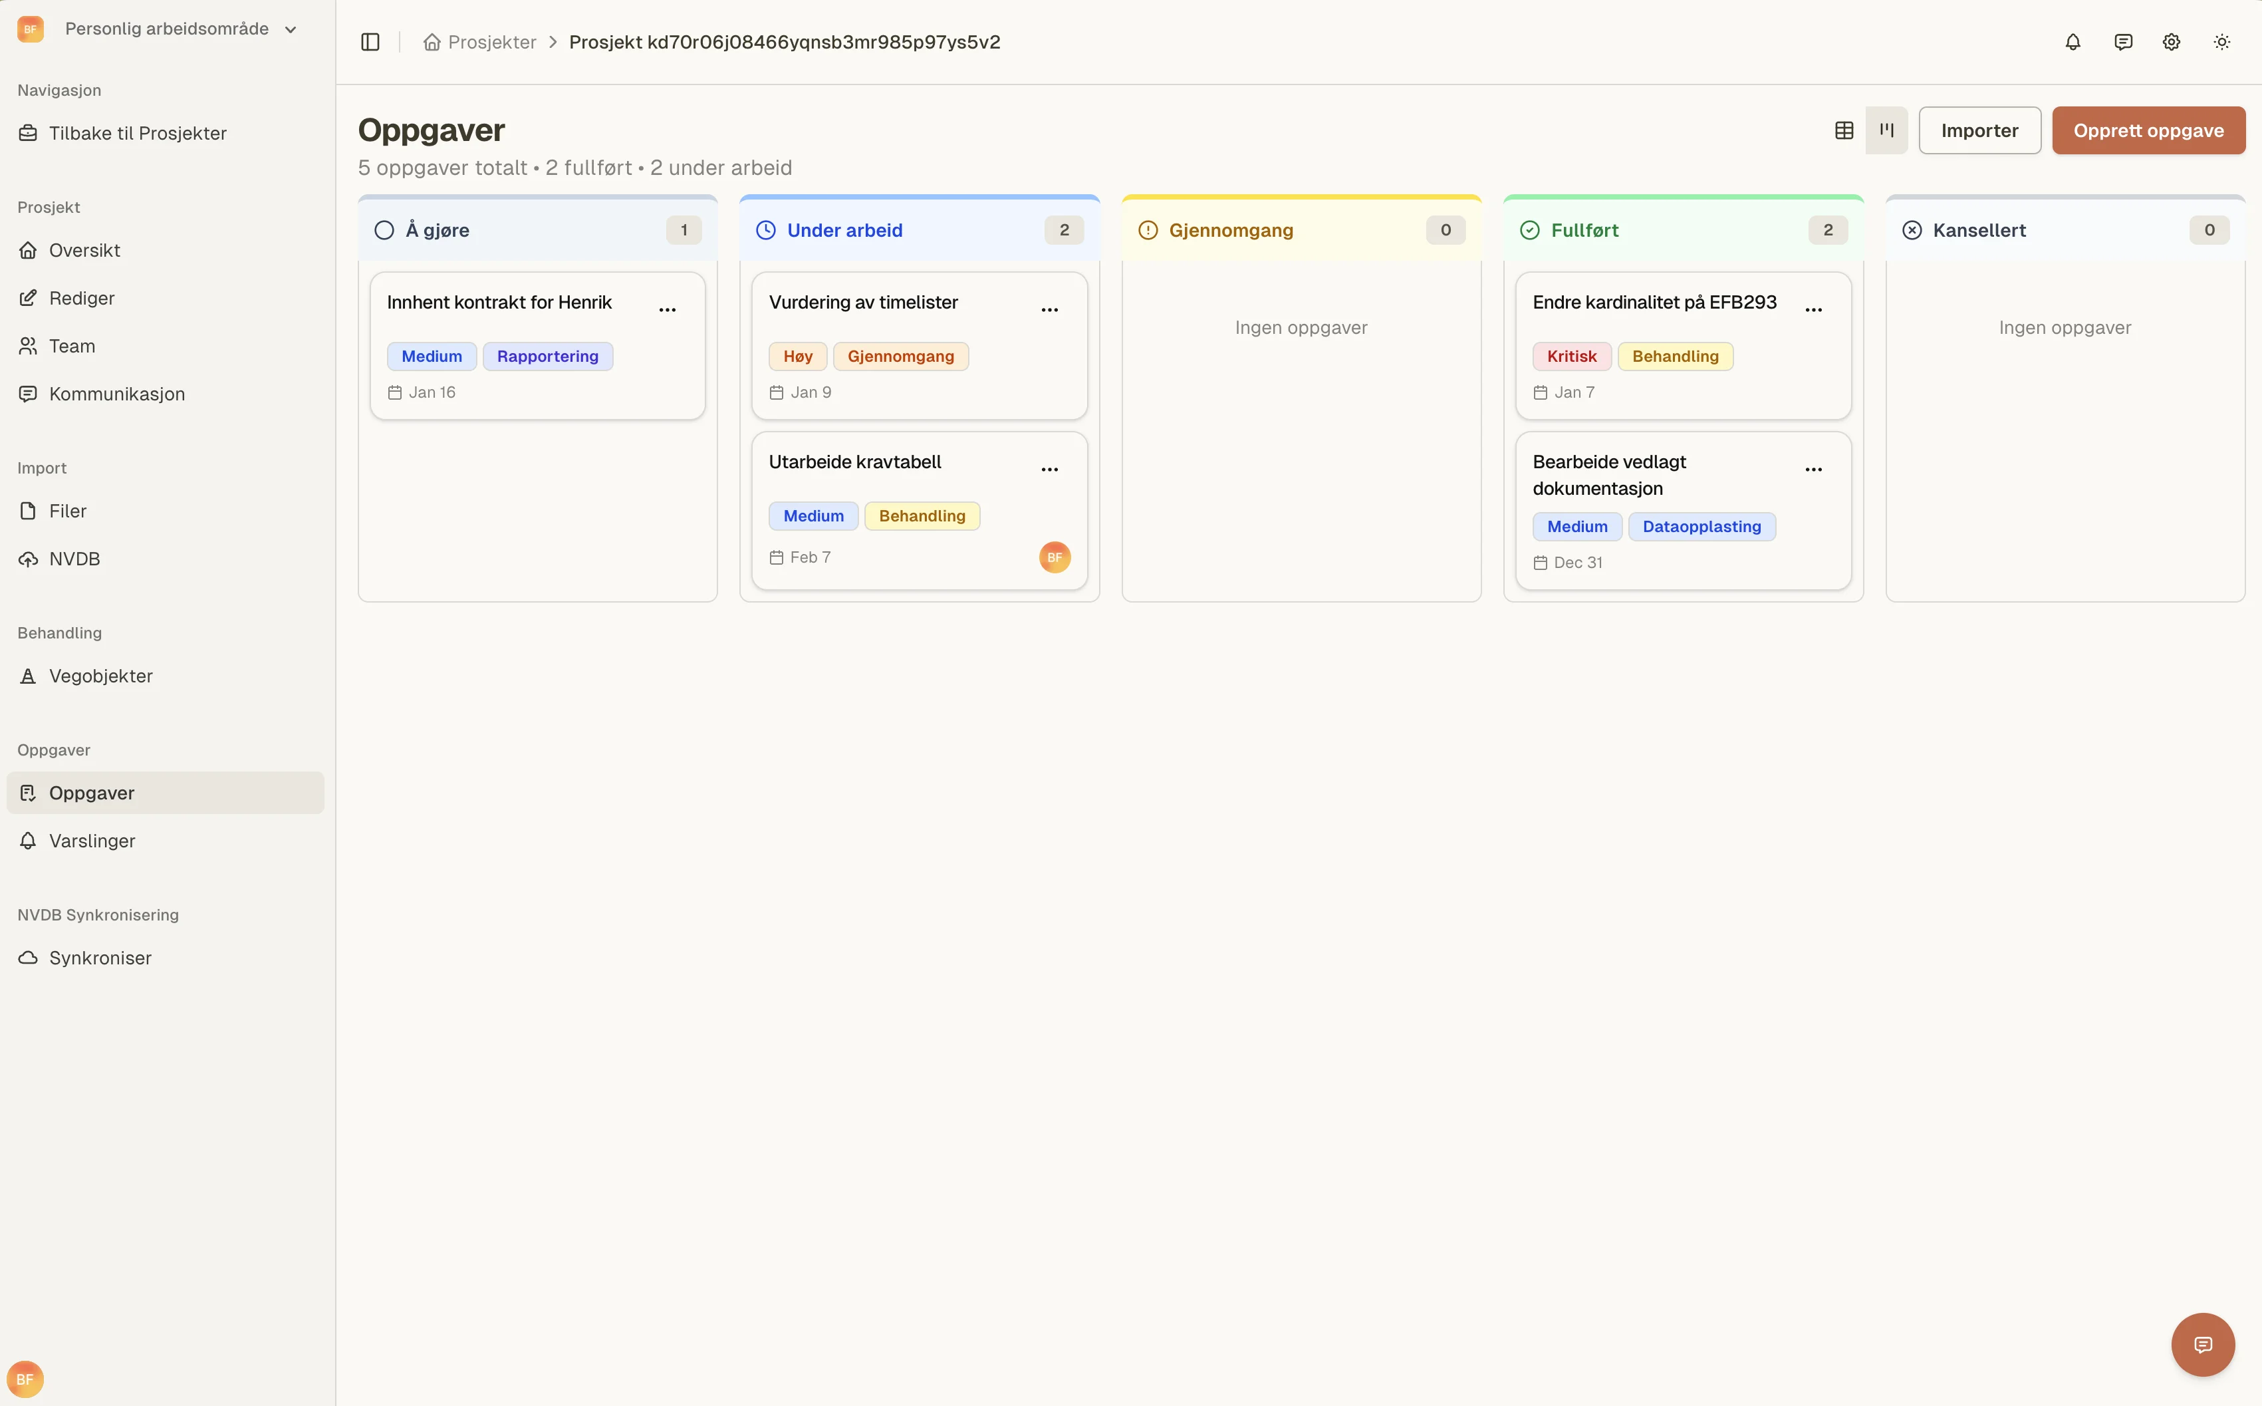Switch to table view icon
Image resolution: width=2262 pixels, height=1406 pixels.
(1844, 130)
